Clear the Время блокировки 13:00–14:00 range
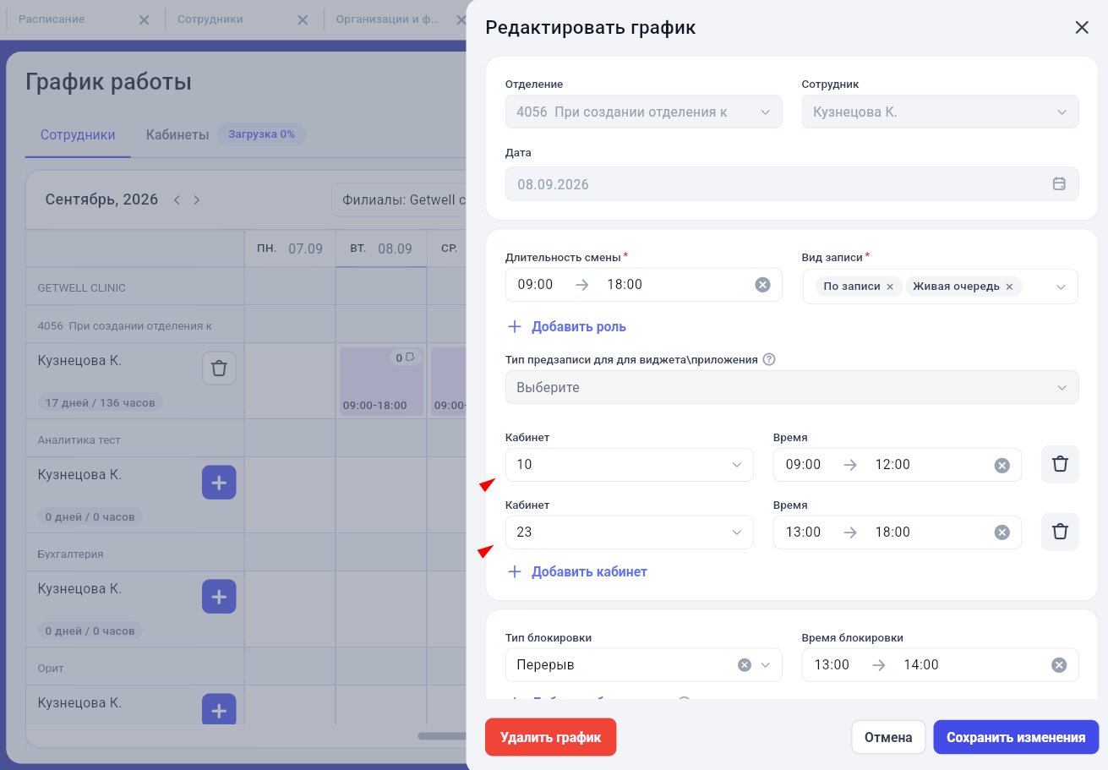 click(1059, 665)
